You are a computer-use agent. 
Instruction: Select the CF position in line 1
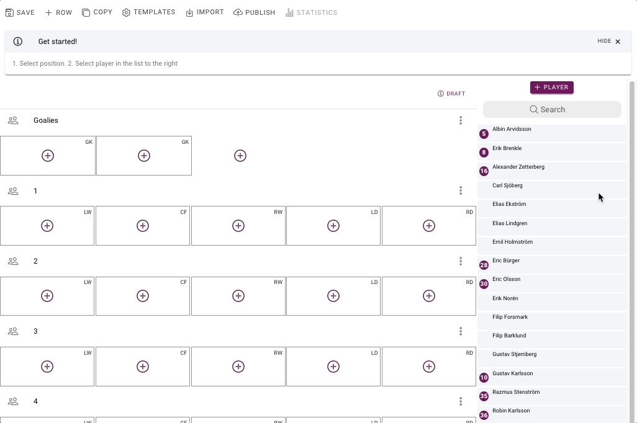click(x=143, y=226)
